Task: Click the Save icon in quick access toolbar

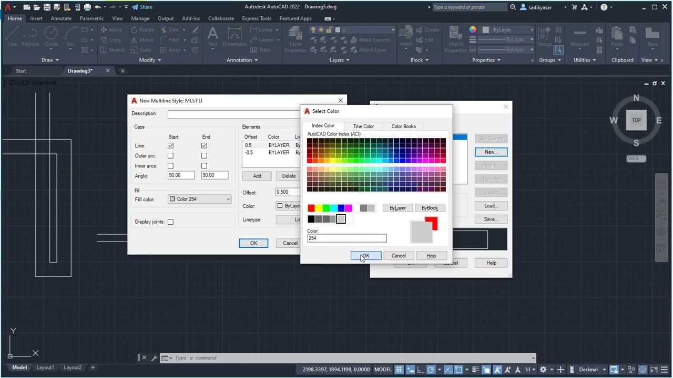Action: click(47, 7)
